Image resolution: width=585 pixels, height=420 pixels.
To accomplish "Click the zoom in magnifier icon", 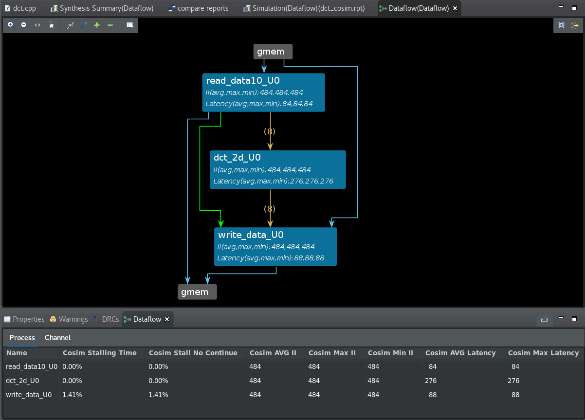I will click(11, 25).
